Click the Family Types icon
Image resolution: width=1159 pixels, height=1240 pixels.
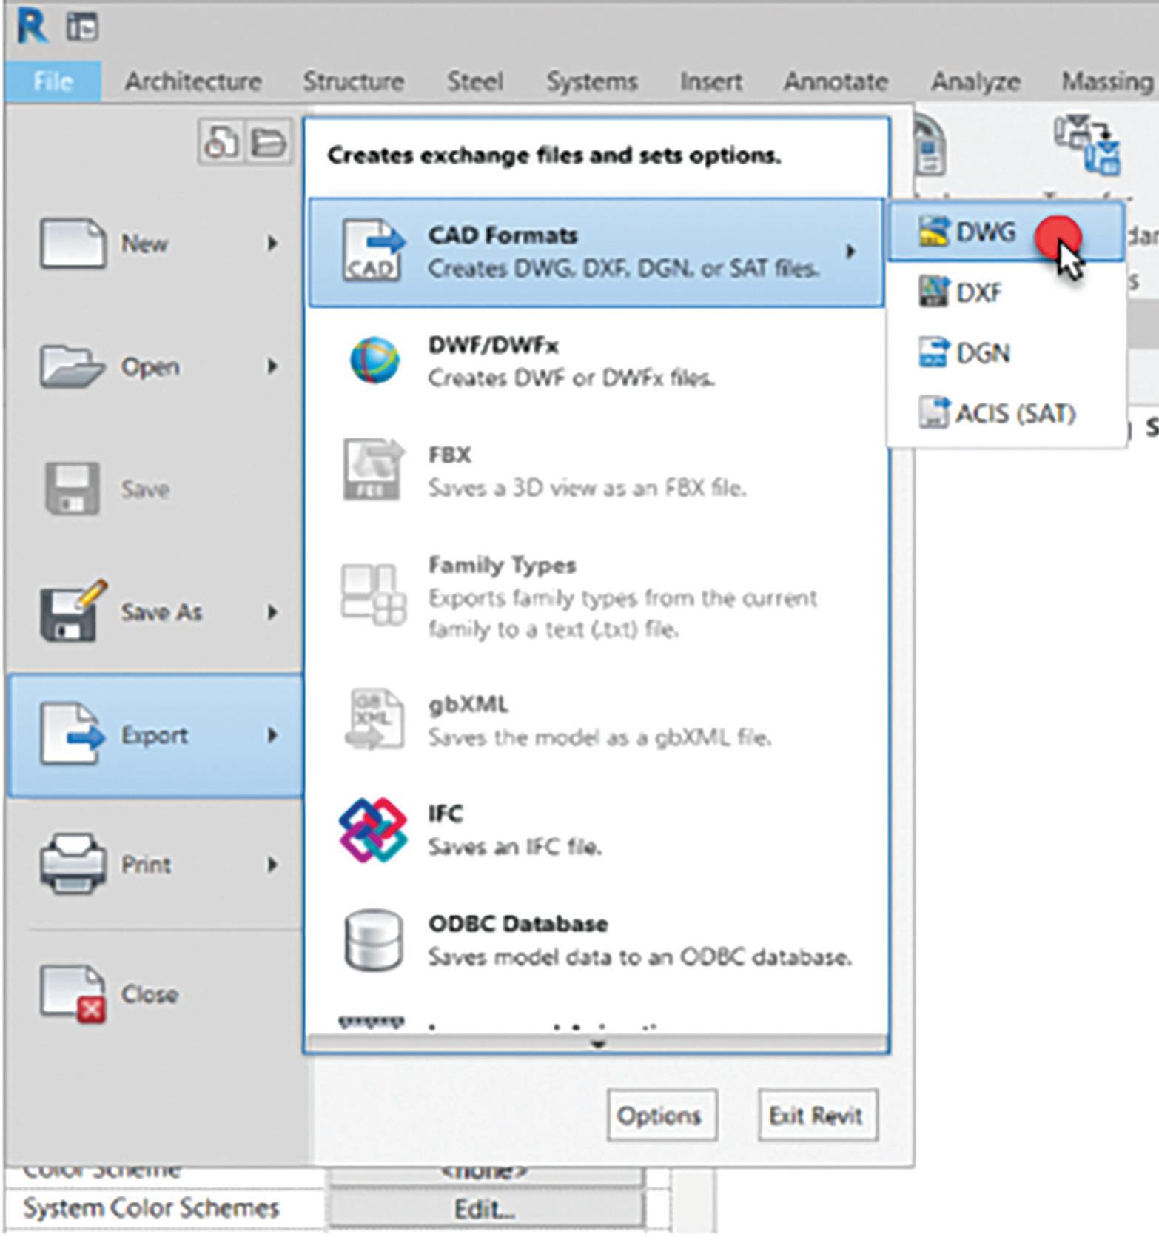(x=374, y=594)
